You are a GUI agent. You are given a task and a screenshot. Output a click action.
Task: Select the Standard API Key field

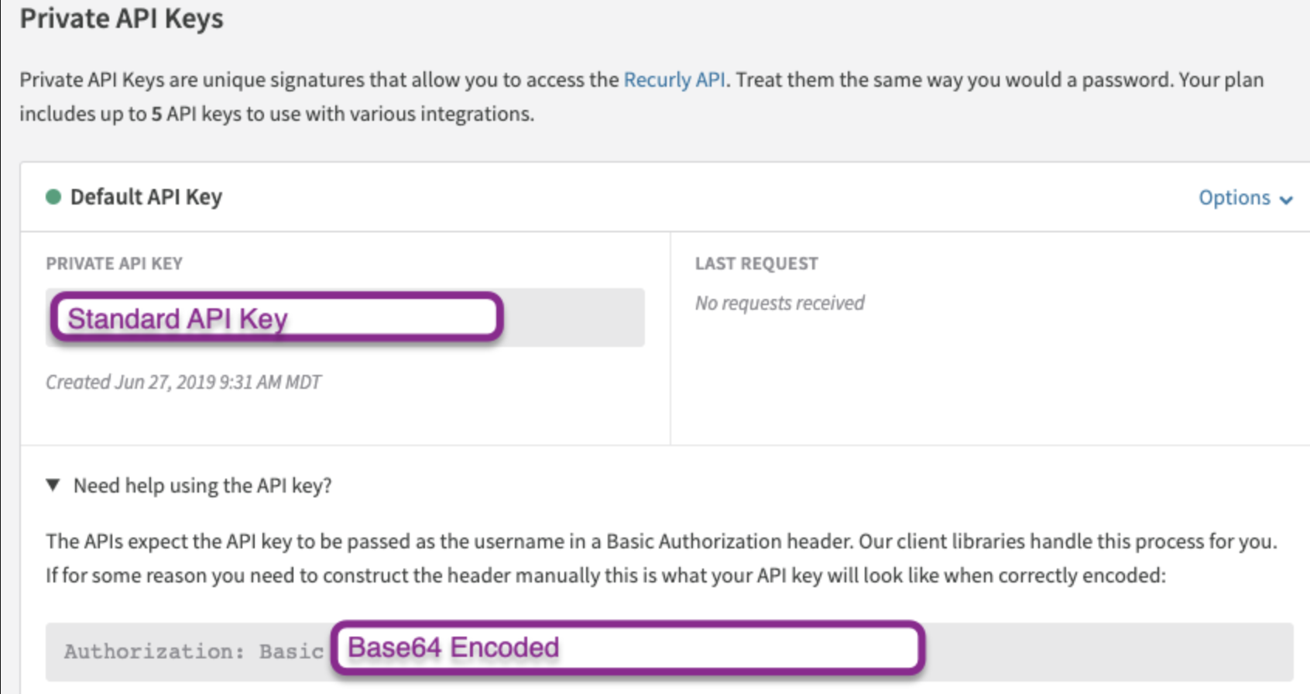(276, 317)
